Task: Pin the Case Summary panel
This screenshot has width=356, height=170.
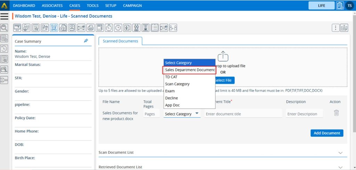Action: [x=86, y=41]
